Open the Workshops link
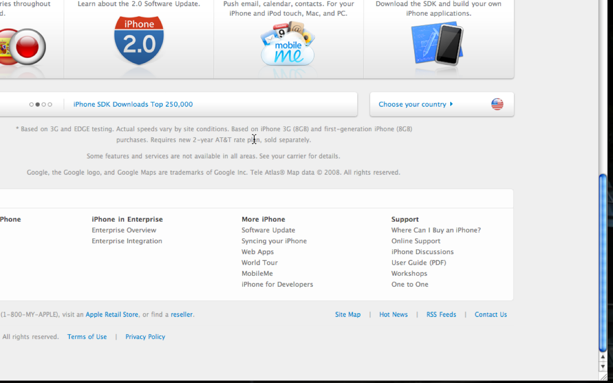This screenshot has width=613, height=383. tap(409, 273)
